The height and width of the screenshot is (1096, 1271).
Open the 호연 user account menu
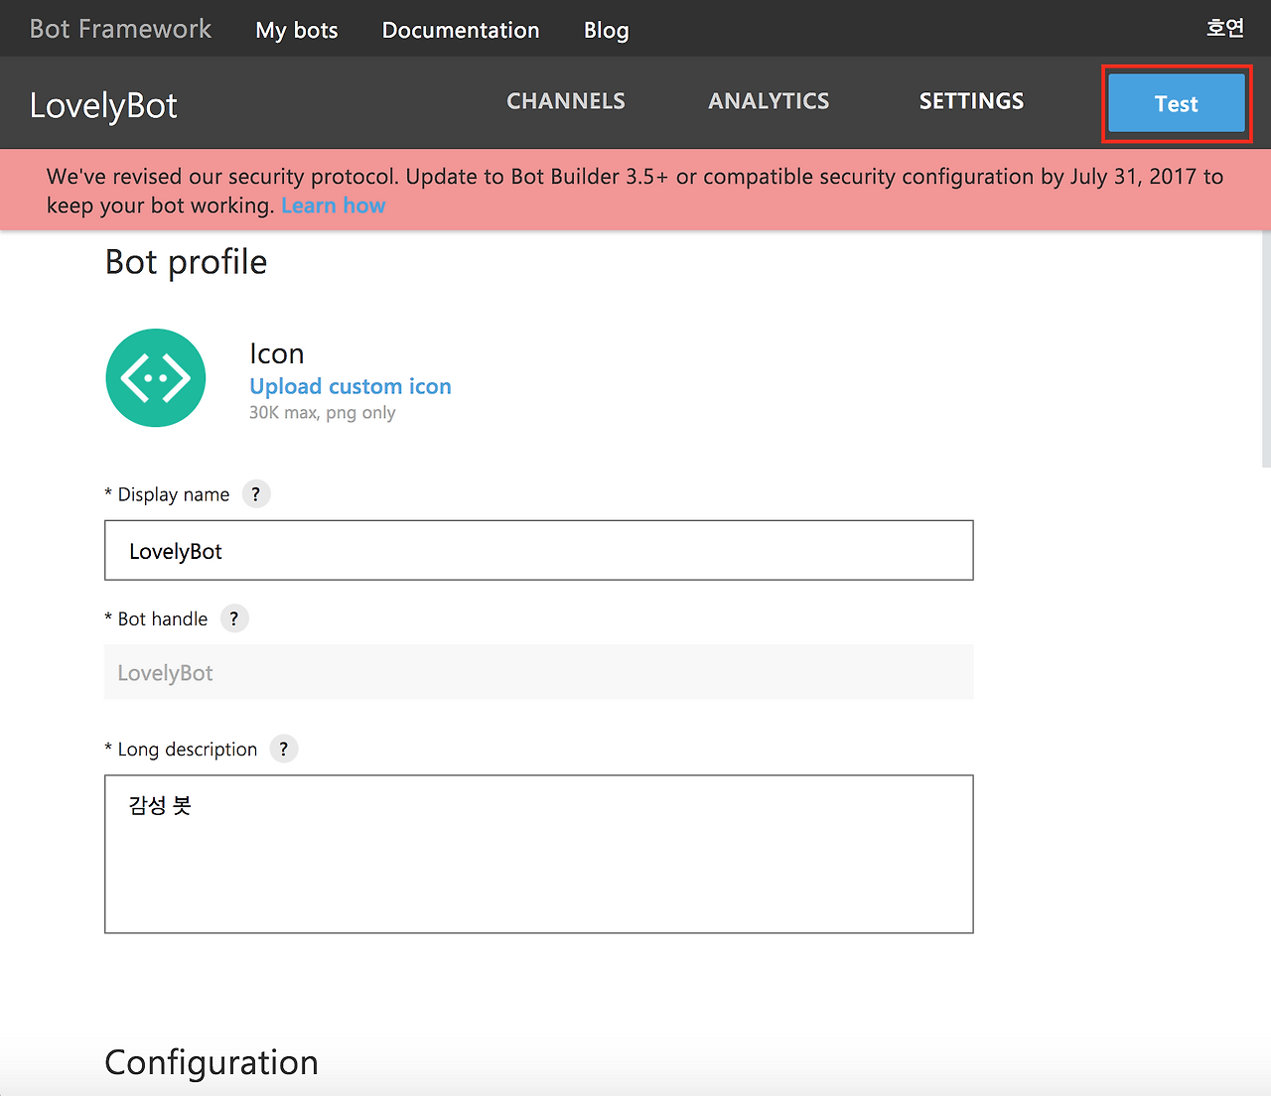[1225, 28]
